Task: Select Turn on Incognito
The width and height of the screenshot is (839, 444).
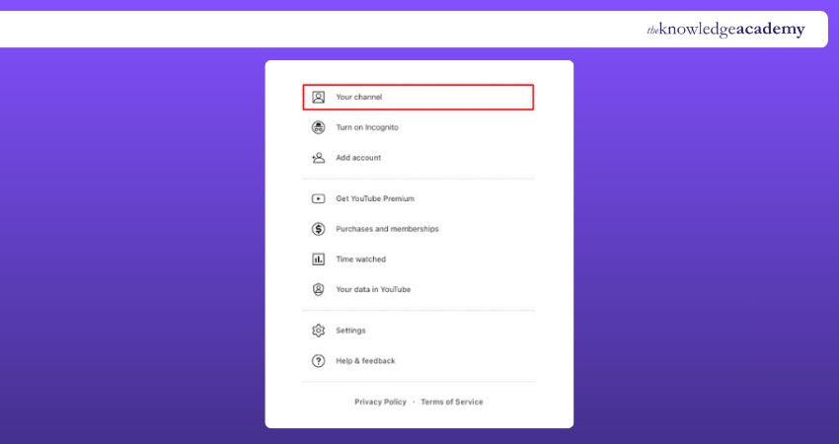Action: click(x=367, y=127)
